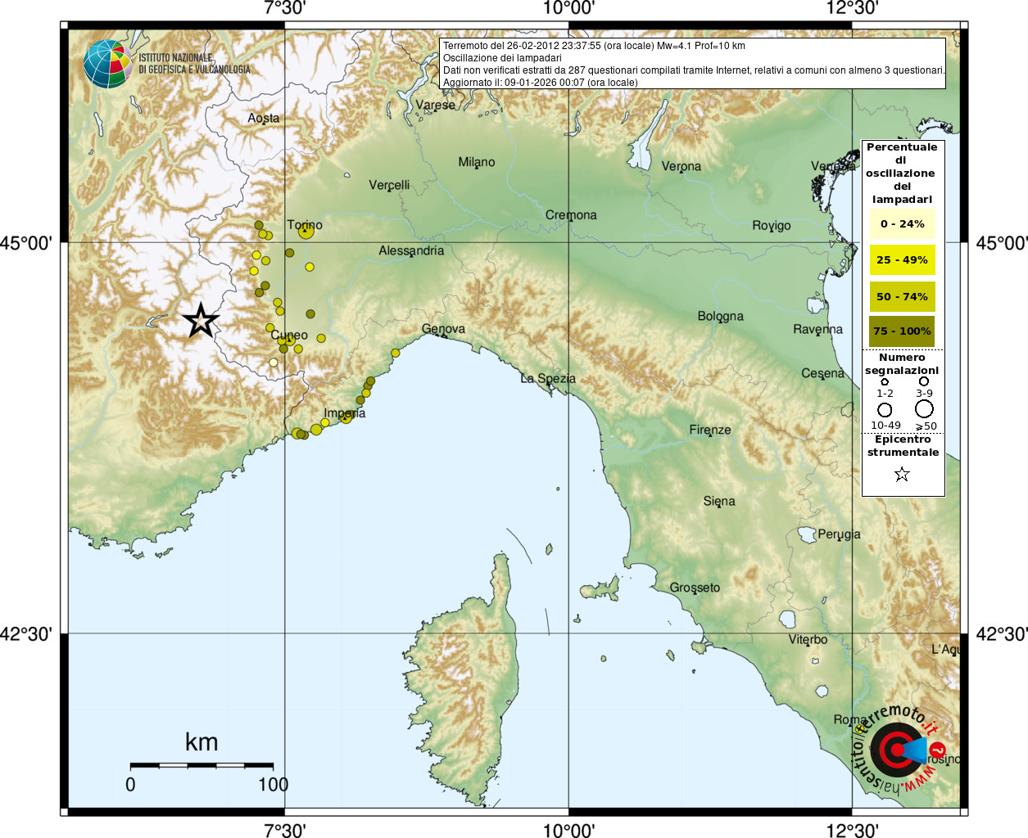The width and height of the screenshot is (1028, 838).
Task: Click the 'Aggiornato il: 09-01-2026' line
Action: click(540, 83)
